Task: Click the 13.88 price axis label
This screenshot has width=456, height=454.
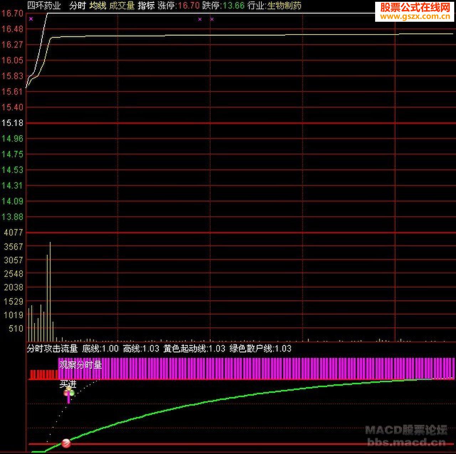Action: click(x=12, y=217)
